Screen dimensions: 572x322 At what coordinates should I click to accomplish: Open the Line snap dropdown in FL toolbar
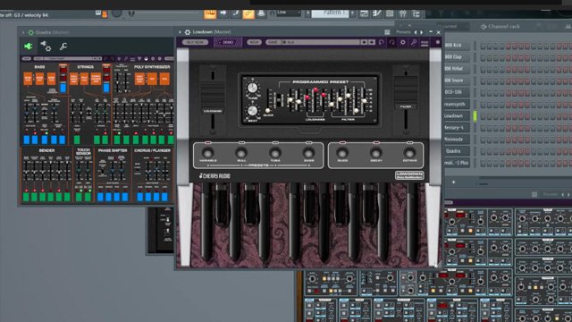(288, 13)
